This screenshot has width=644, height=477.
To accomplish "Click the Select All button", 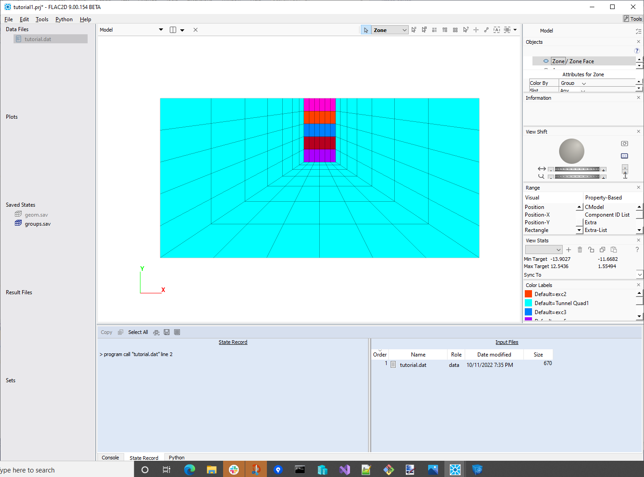I will click(x=138, y=332).
